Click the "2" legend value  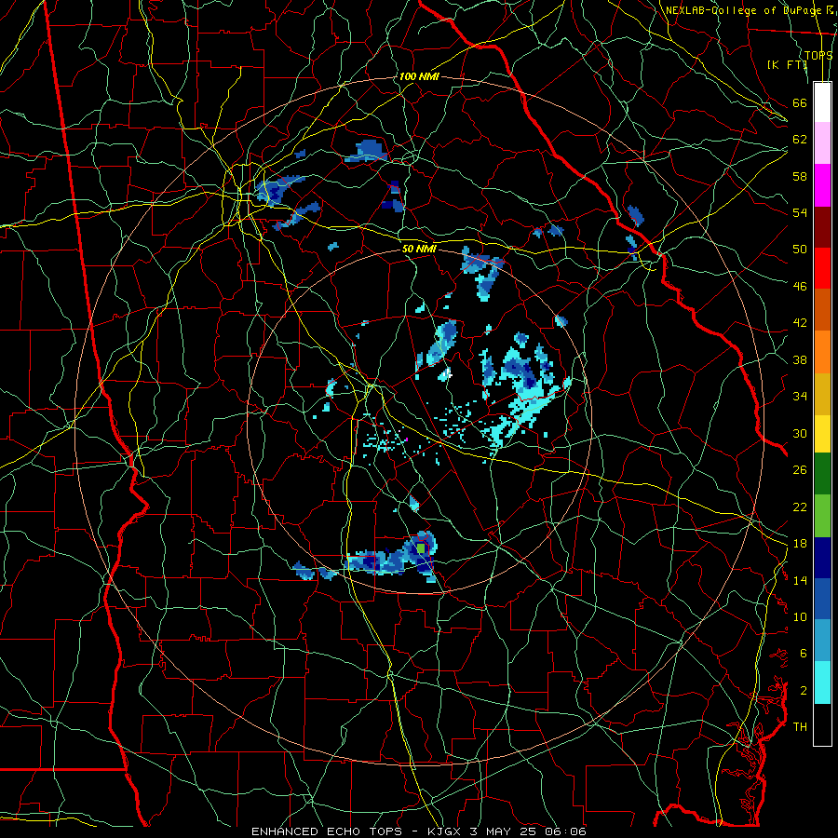pos(804,691)
